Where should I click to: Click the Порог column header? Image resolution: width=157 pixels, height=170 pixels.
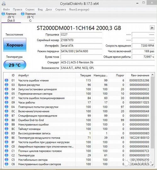[x=117, y=75]
